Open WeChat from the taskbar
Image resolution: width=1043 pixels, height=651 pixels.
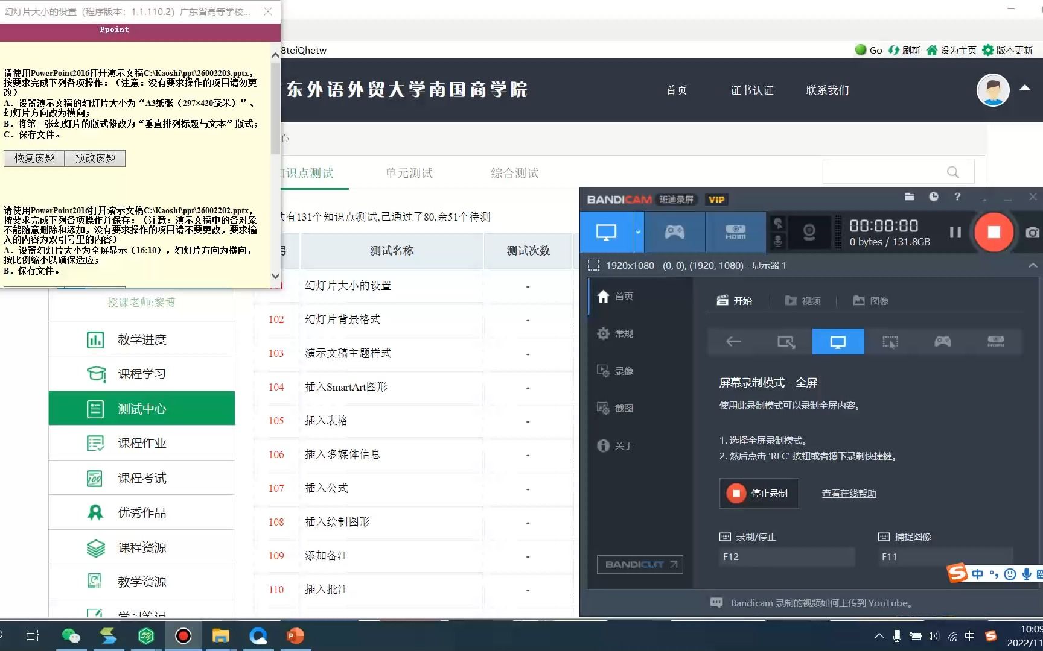tap(71, 636)
